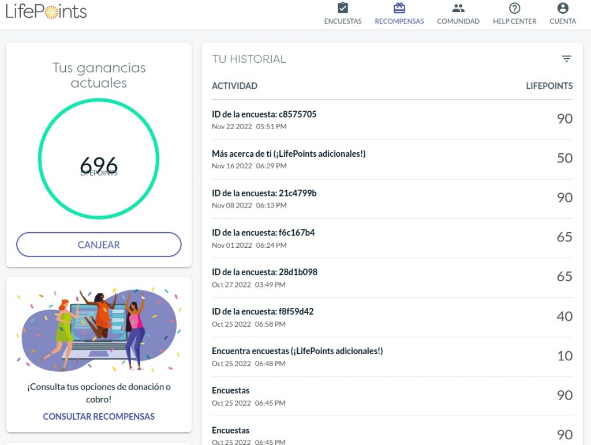The image size is (591, 445).
Task: Click the CANJEAR button
Action: [99, 245]
